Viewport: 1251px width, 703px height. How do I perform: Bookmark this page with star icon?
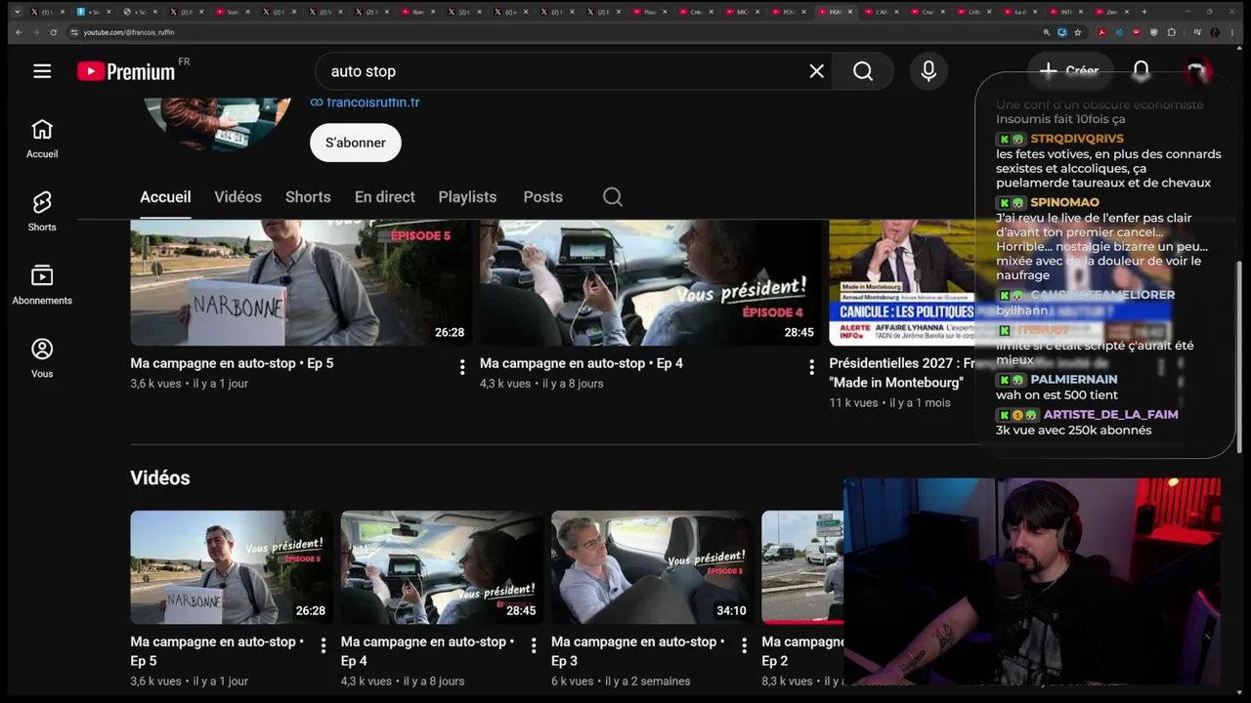pyautogui.click(x=1078, y=32)
